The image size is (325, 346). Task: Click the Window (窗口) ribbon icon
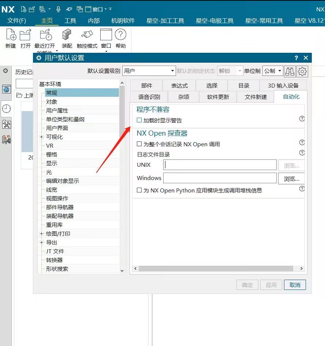(x=106, y=35)
